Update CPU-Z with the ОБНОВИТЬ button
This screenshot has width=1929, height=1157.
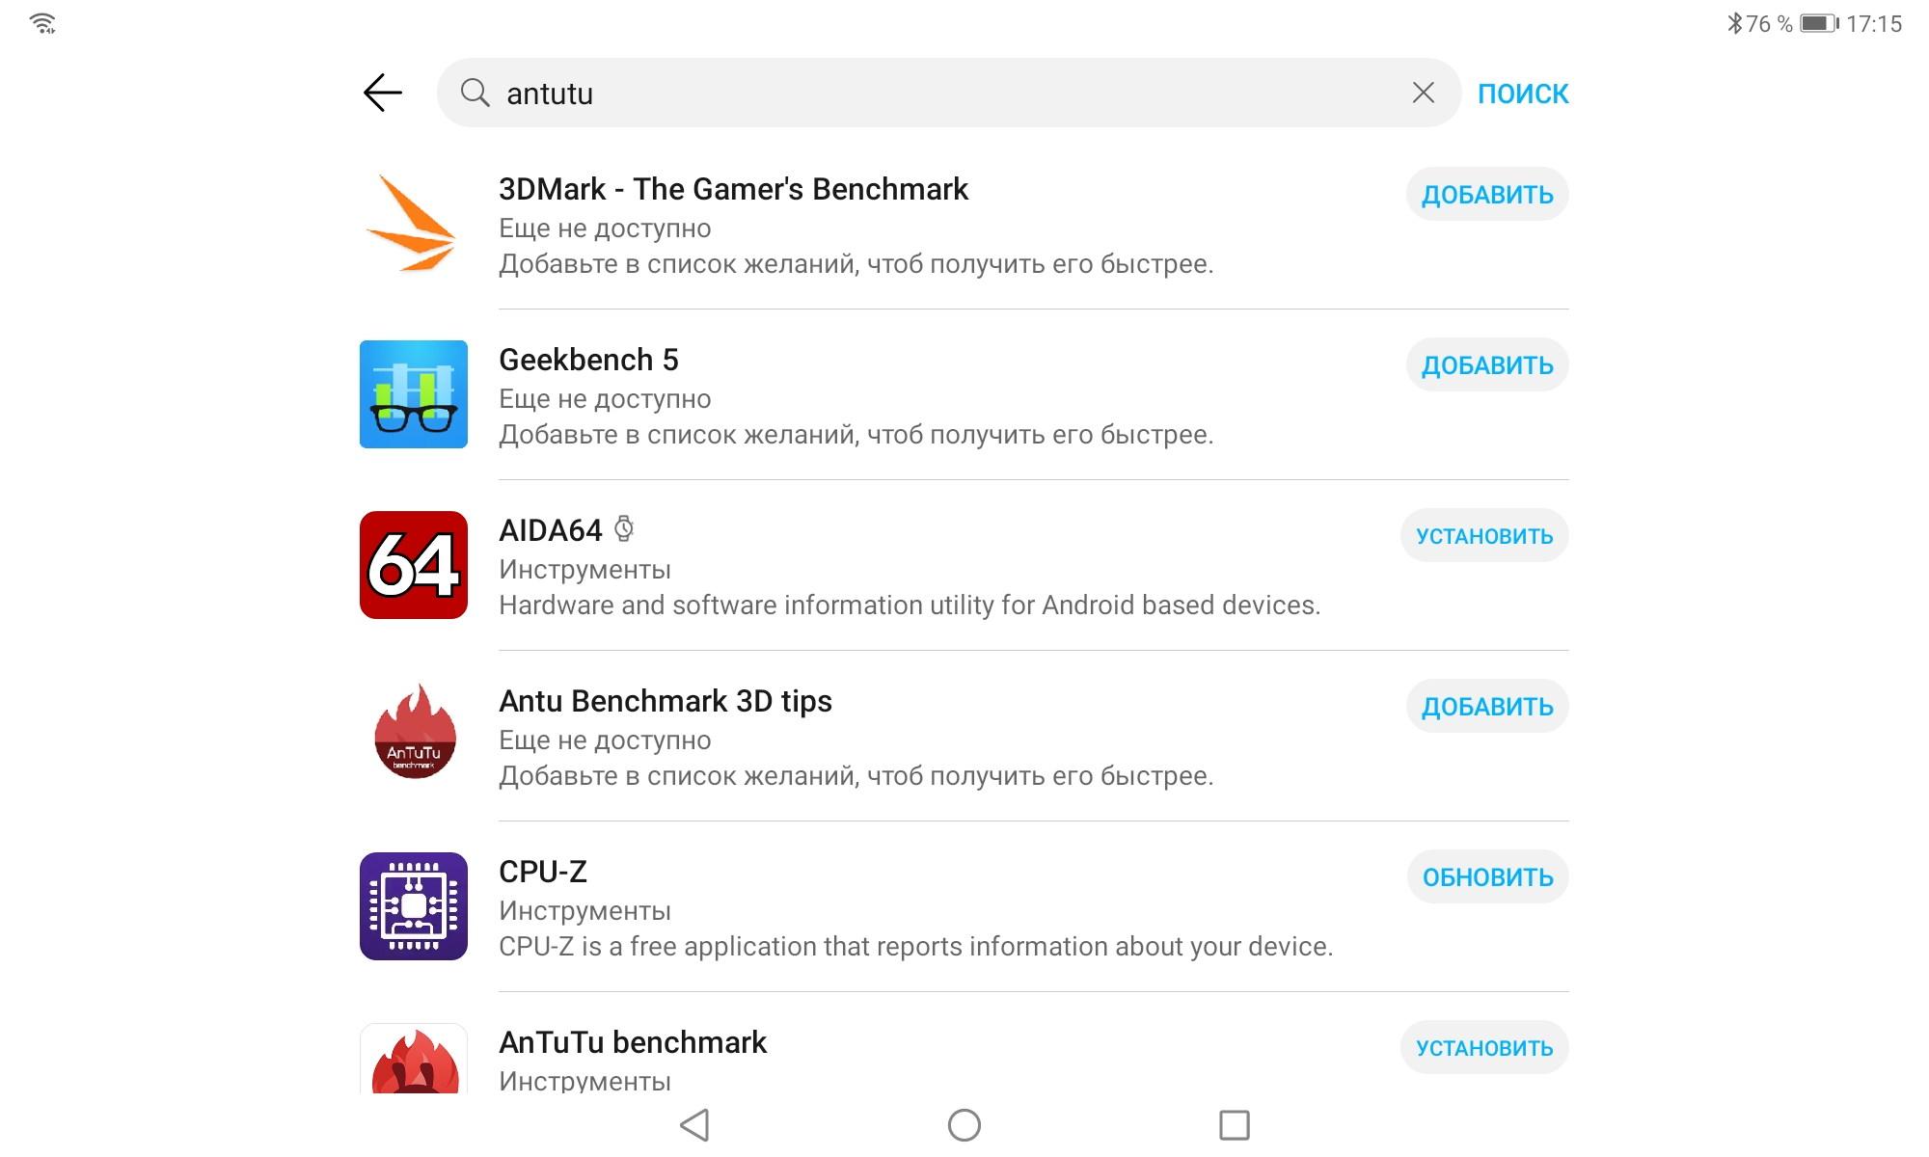(x=1486, y=877)
